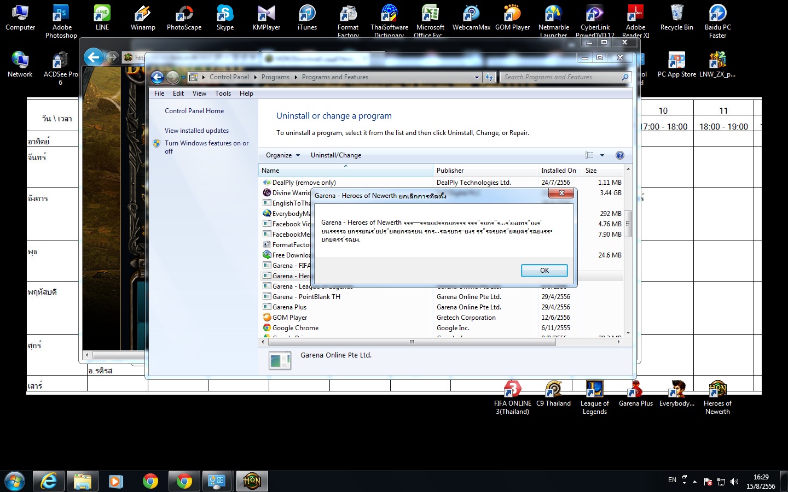Click the Programs breadcrumb

coord(275,77)
